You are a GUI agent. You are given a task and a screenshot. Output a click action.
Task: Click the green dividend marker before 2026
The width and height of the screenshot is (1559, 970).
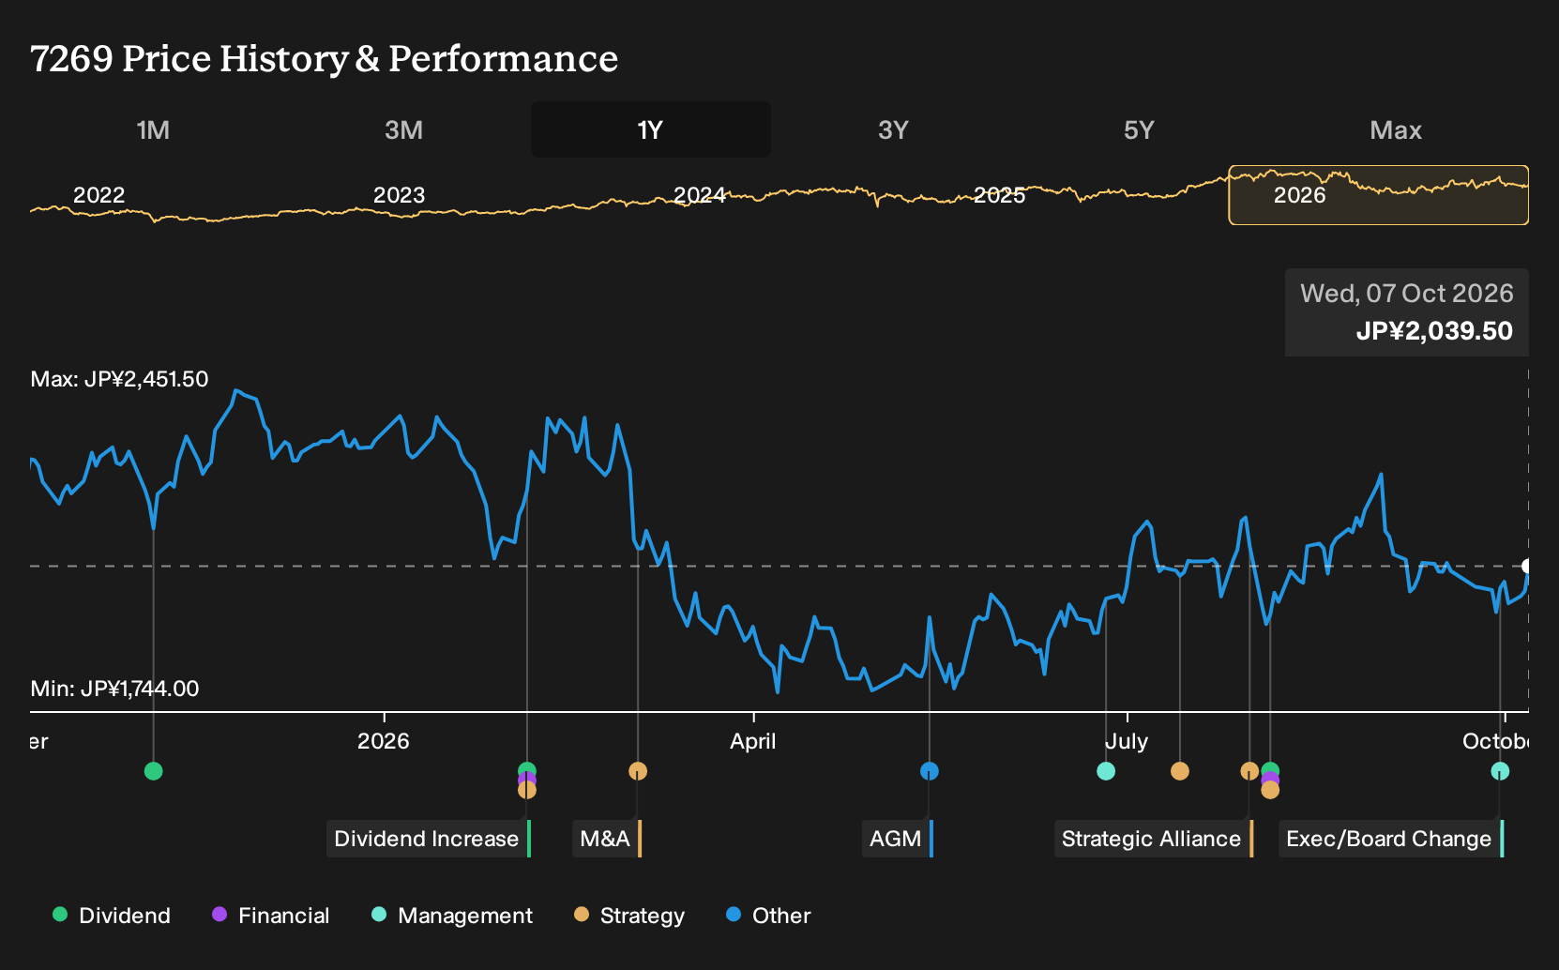click(154, 771)
